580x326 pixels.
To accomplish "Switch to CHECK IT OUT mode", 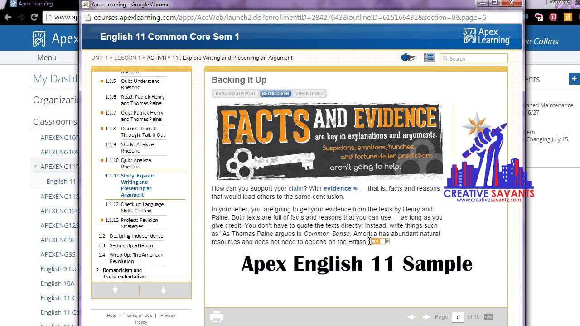I will [309, 93].
